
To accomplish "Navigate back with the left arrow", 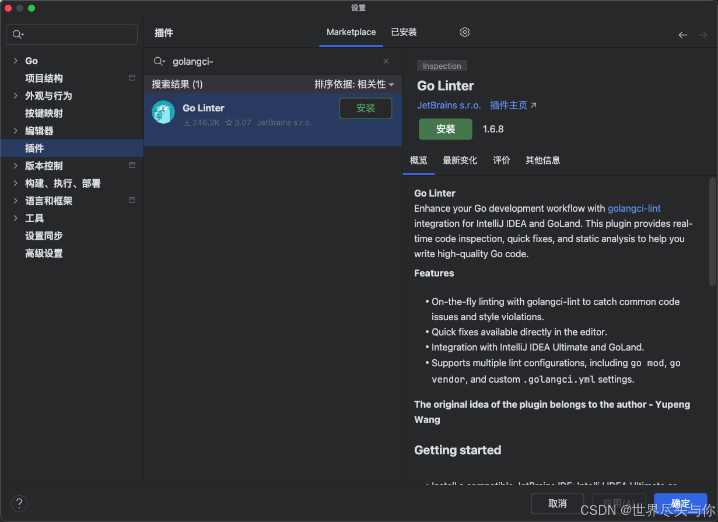I will [683, 35].
